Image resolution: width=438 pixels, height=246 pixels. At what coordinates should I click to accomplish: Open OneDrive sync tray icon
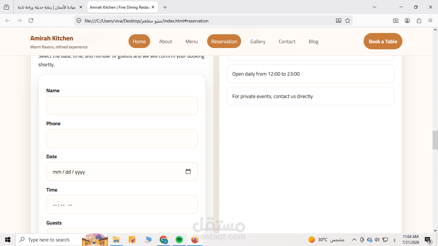370,240
